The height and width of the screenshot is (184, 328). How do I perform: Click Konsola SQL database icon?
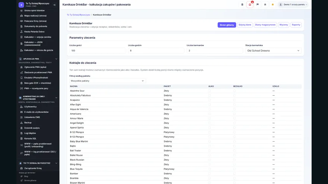[x=21, y=139]
